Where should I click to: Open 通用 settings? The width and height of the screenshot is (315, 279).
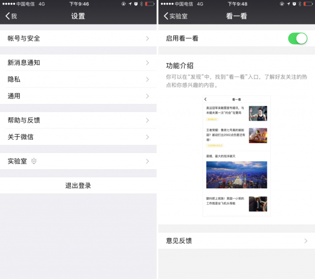78,96
